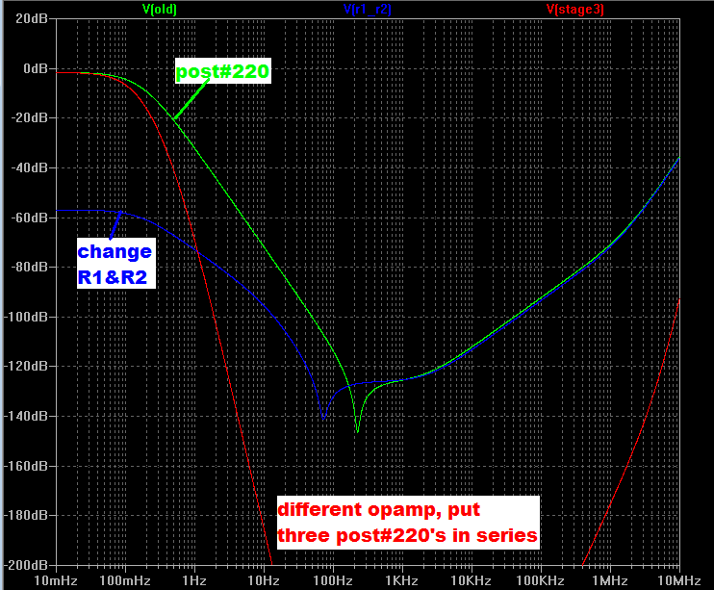
Task: Click the green trace notch minimum
Action: (357, 431)
